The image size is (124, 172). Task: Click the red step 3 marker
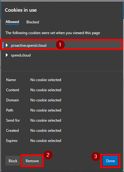[x=96, y=156]
